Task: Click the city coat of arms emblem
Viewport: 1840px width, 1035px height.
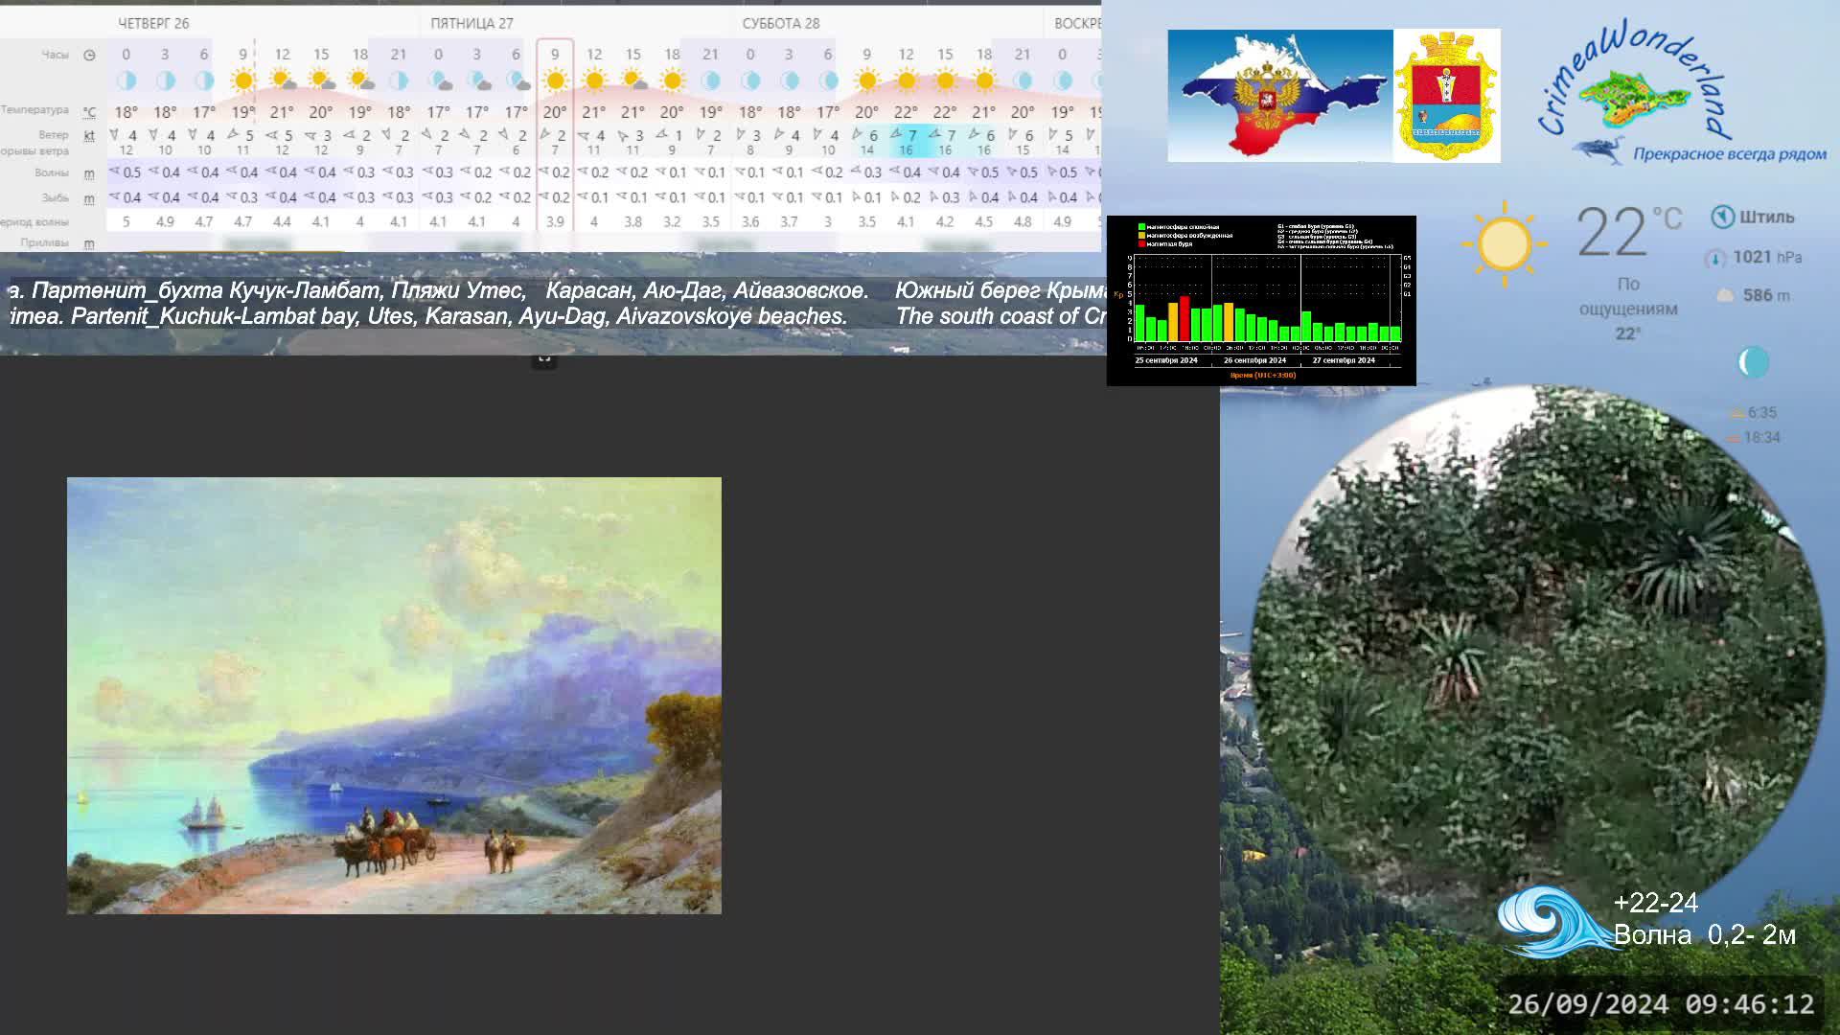Action: tap(1447, 96)
